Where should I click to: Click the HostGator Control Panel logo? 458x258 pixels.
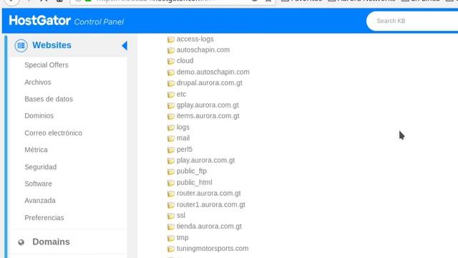click(x=67, y=21)
